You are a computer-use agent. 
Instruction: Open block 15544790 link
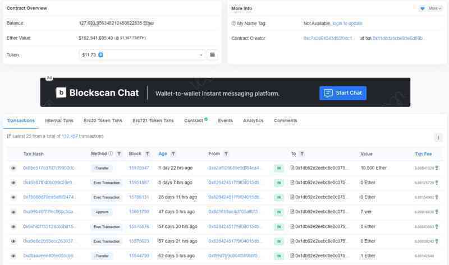point(139,255)
